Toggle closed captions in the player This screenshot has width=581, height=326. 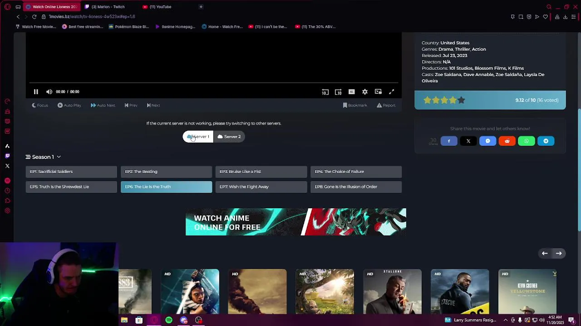(x=351, y=92)
